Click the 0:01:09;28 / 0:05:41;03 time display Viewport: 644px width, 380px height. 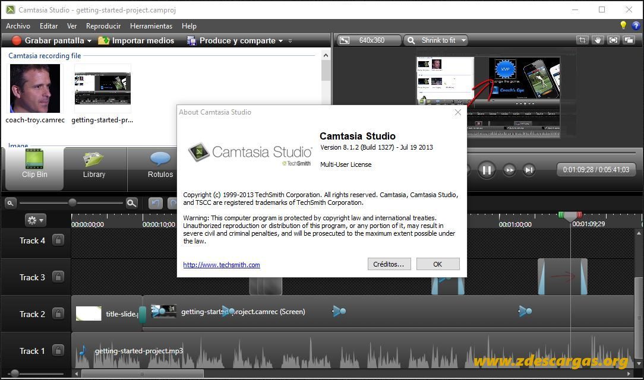[x=596, y=169]
